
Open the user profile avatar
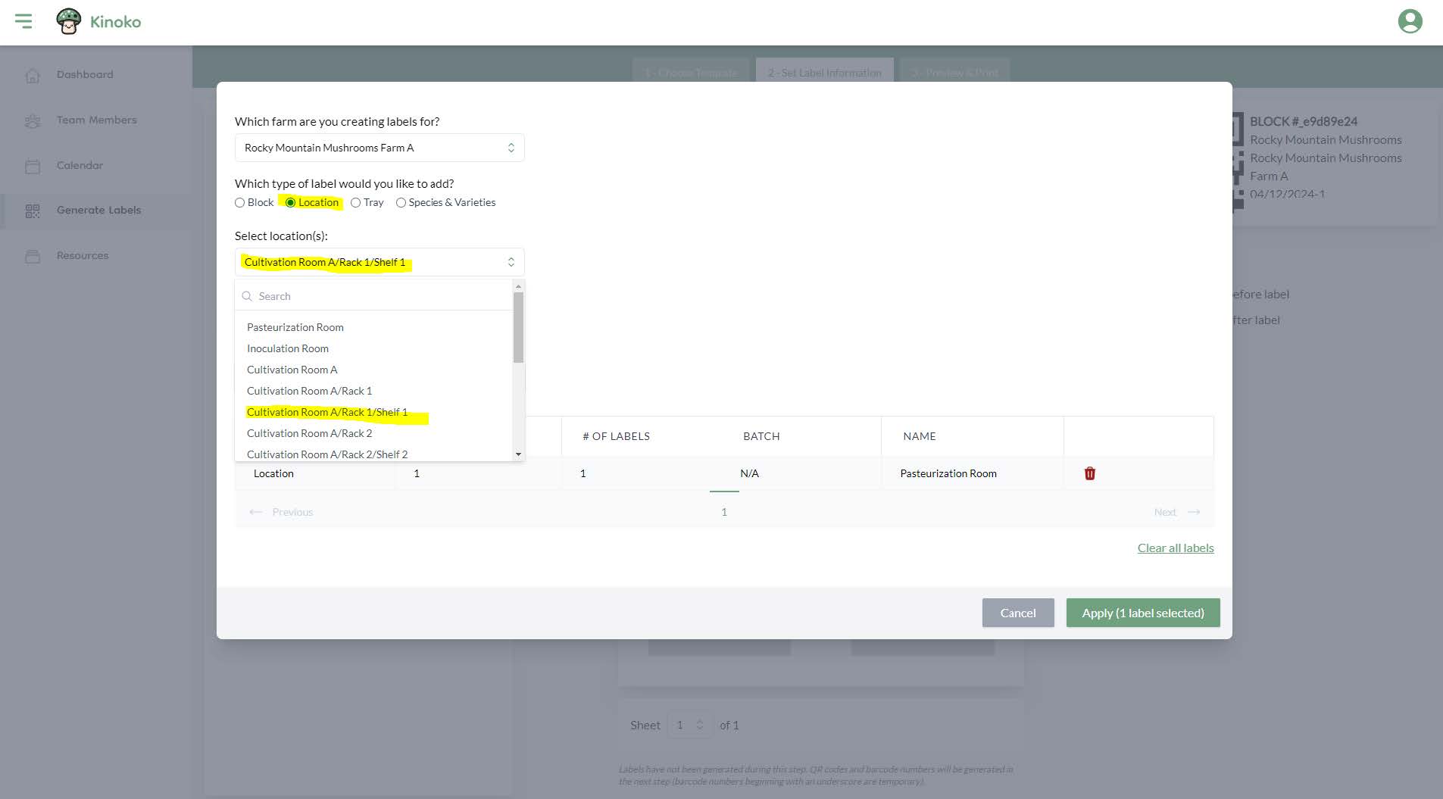[1410, 21]
